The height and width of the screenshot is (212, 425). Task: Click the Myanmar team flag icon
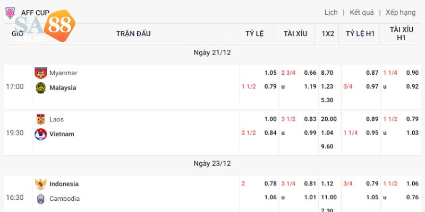tap(40, 73)
